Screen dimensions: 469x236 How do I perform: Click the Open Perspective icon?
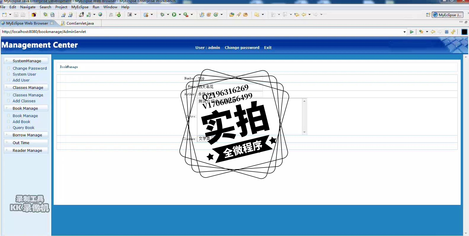tap(428, 15)
